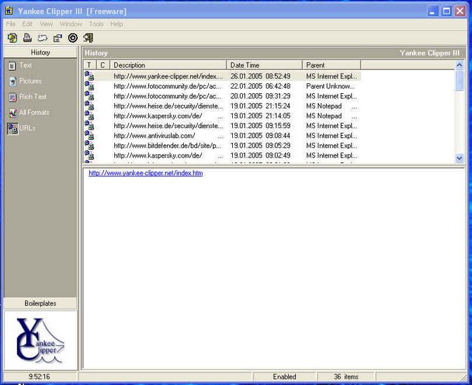472x385 pixels.
Task: Switch to the Boilerplates sidebar panel
Action: 41,303
